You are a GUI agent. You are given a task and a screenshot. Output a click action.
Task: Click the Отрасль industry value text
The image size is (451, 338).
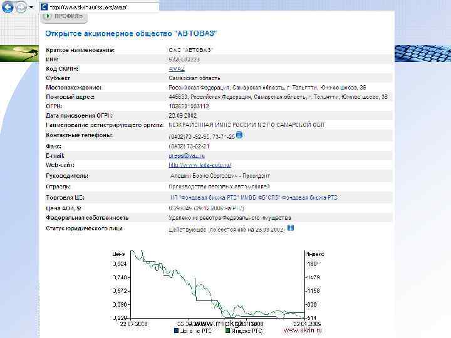coord(219,187)
